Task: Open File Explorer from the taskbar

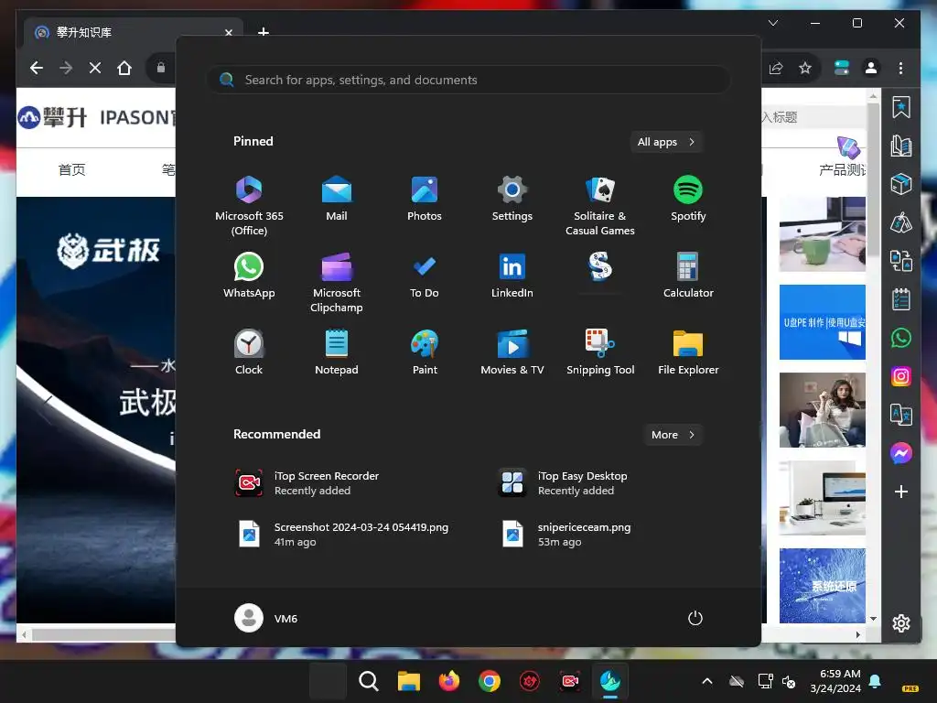Action: (x=409, y=681)
